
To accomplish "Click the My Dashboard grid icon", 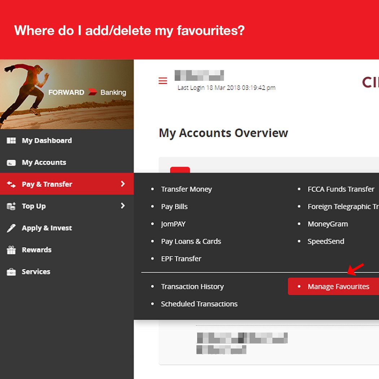I will [x=11, y=140].
